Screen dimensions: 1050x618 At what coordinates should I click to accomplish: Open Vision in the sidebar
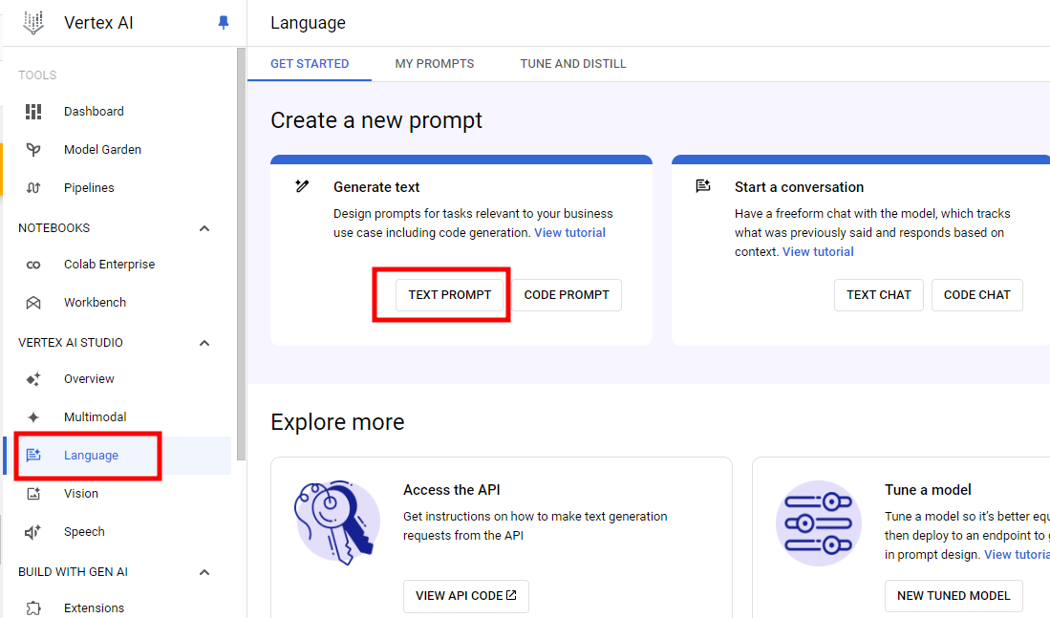click(x=81, y=494)
